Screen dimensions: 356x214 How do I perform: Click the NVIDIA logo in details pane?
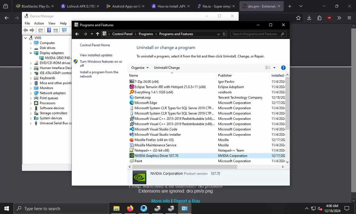coord(139,177)
